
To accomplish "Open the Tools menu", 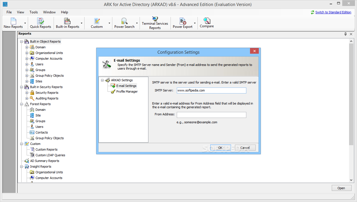I will [x=33, y=12].
